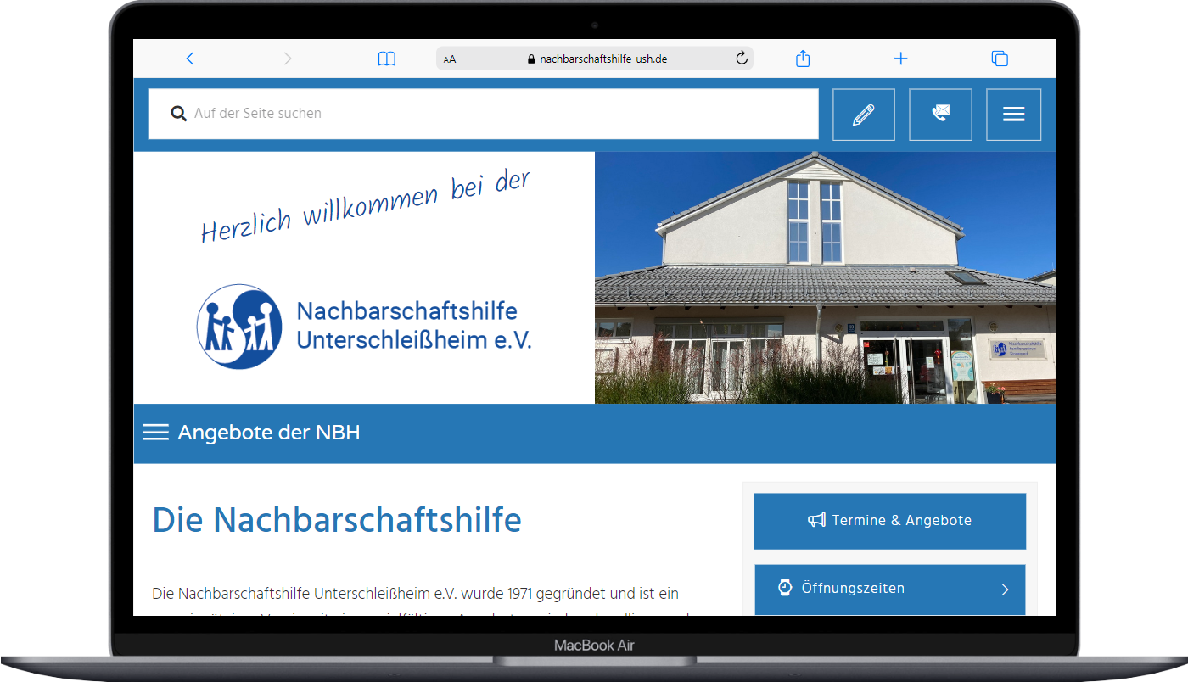Open the top-right hamburger menu
Screen dimensions: 1188x682
coord(1014,115)
